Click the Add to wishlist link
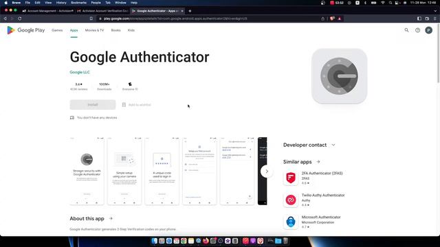The width and height of the screenshot is (440, 247). (140, 105)
